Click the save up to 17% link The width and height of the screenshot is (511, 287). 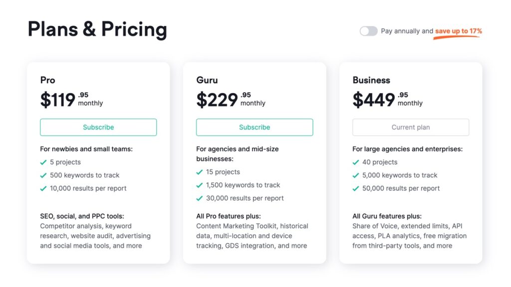point(458,31)
